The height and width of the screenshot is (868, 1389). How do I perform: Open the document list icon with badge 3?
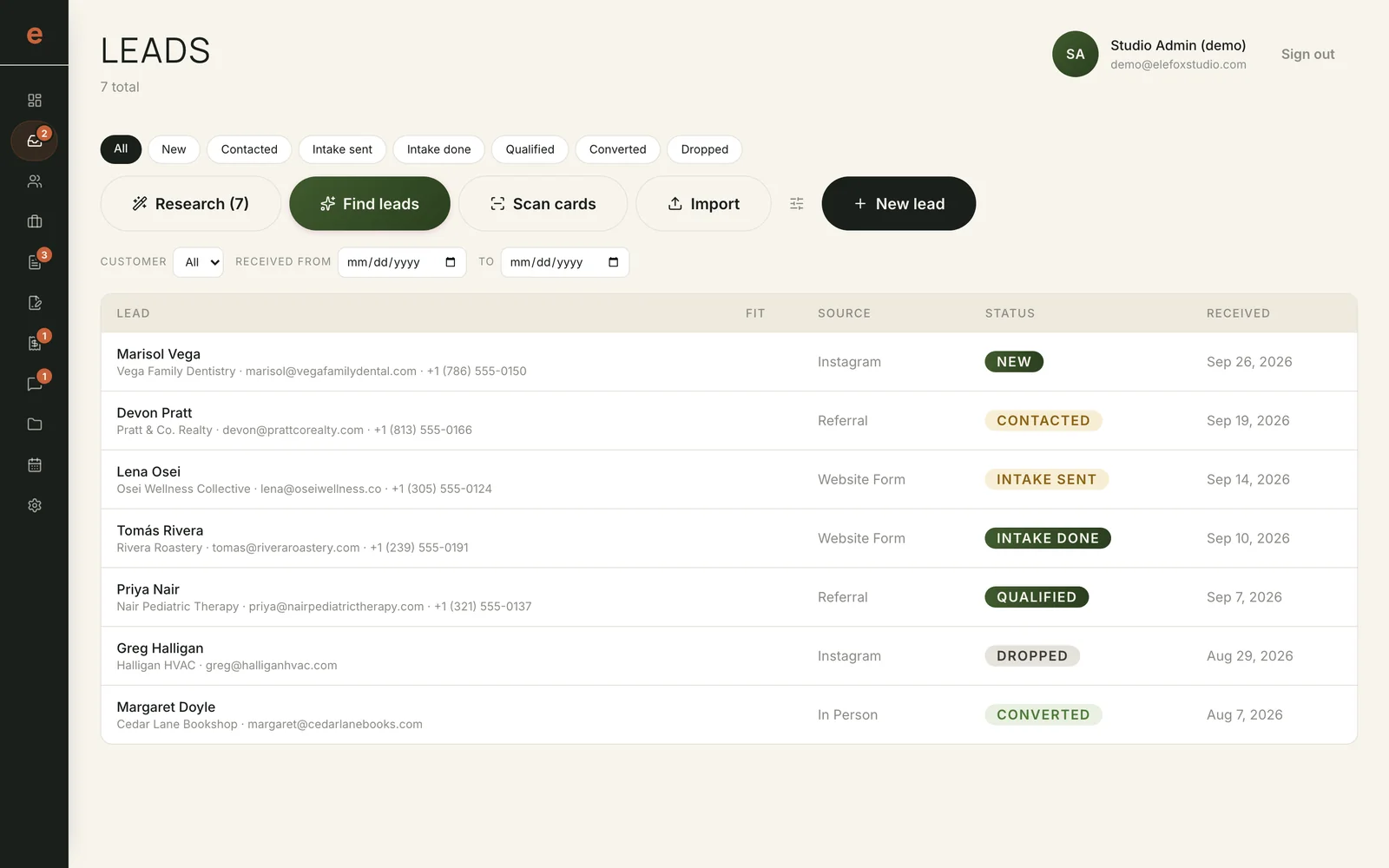point(35,262)
